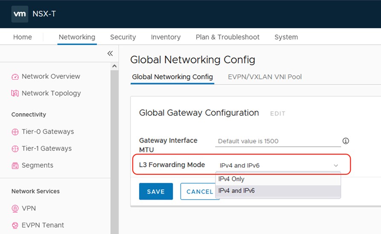Click the Tier-0 Gateways icon

coord(15,132)
